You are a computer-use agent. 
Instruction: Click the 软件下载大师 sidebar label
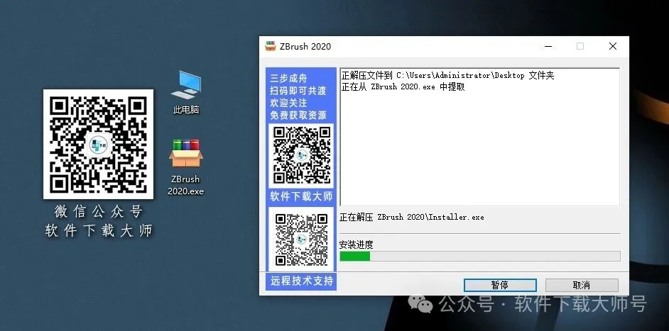301,197
